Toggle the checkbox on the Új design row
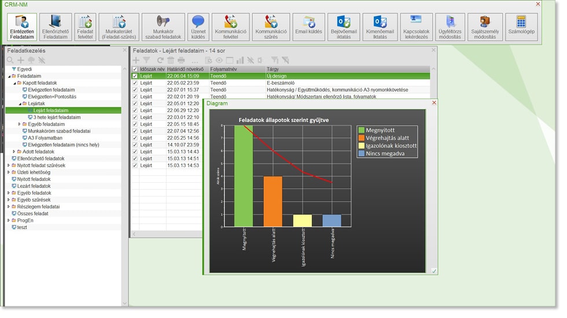 pos(135,76)
